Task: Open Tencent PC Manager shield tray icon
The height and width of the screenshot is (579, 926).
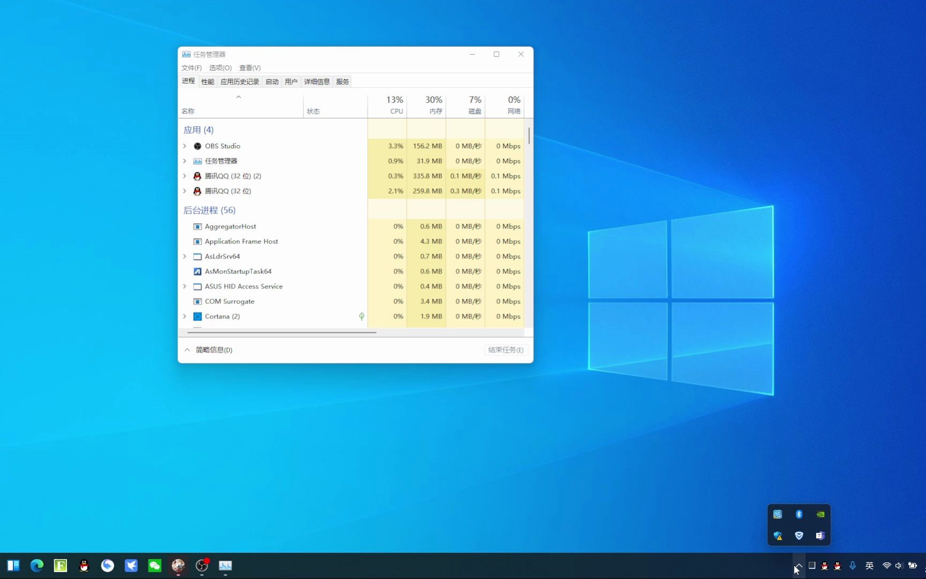Action: [799, 536]
